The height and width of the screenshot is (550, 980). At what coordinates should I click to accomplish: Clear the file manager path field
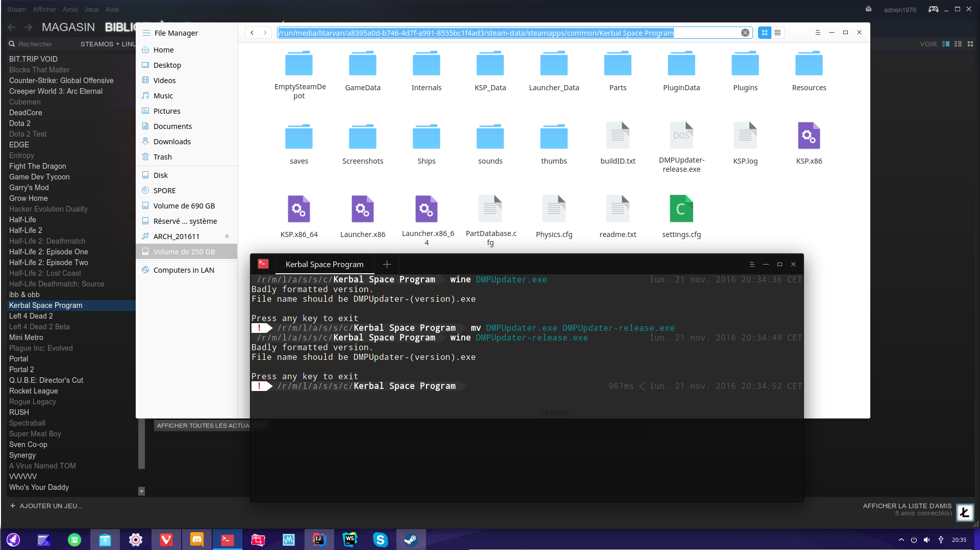coord(745,33)
